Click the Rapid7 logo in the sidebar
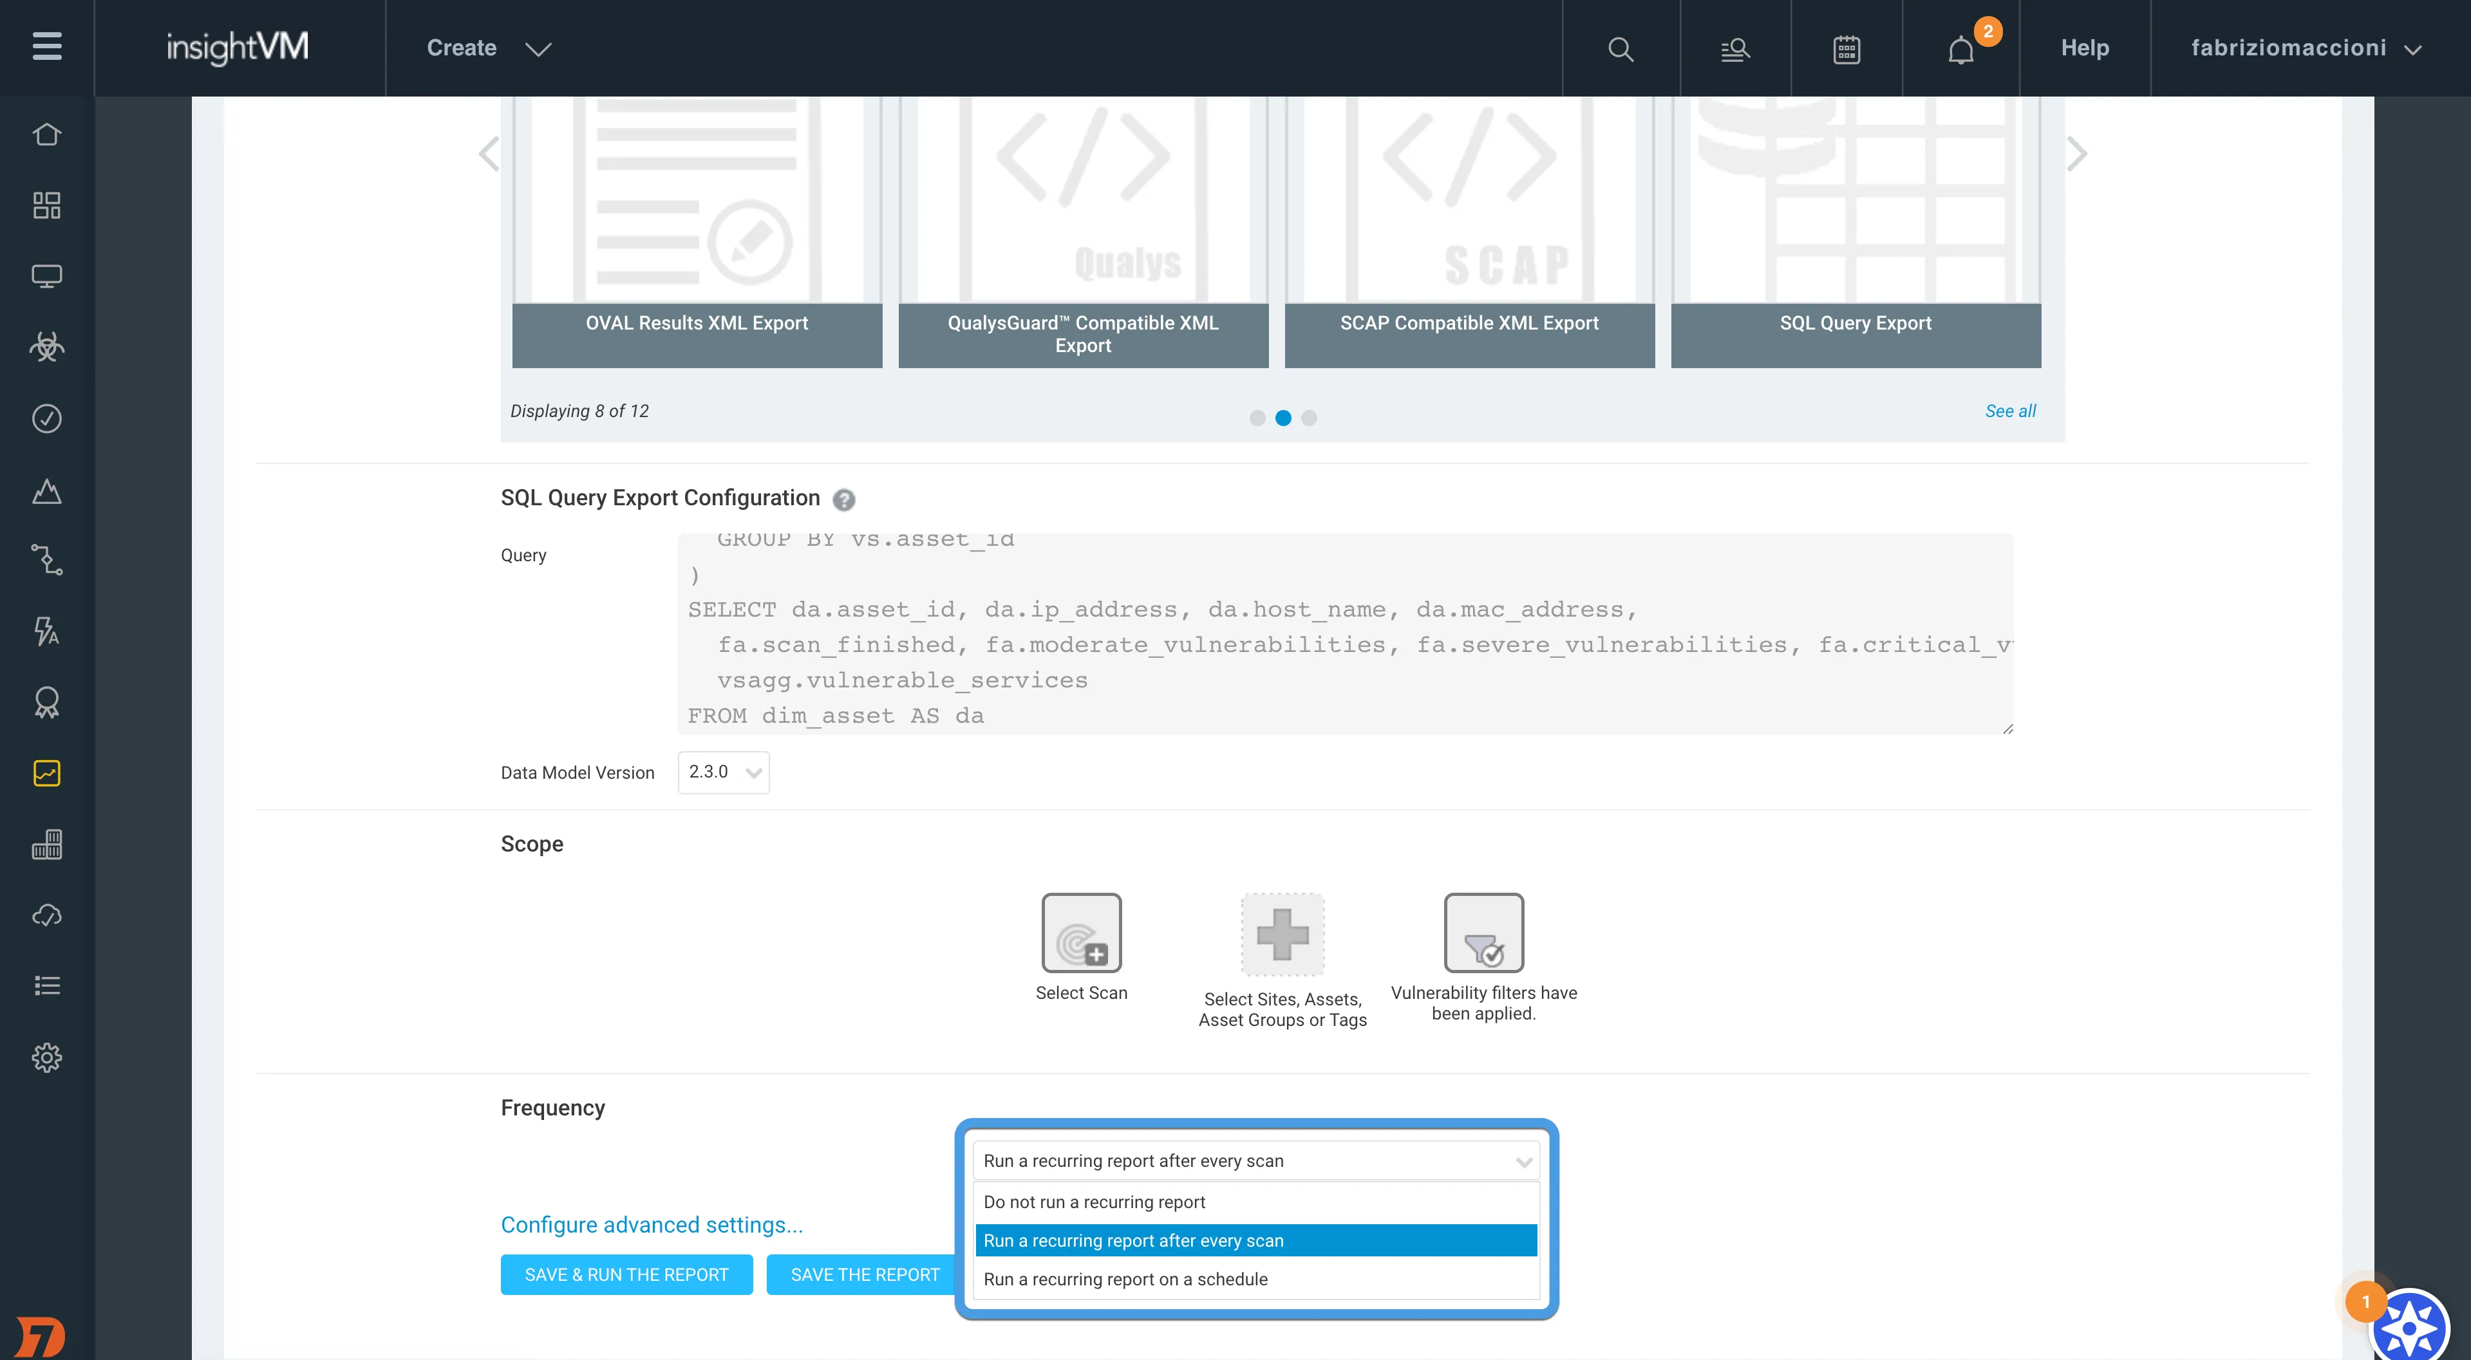This screenshot has height=1360, width=2471. pyautogui.click(x=41, y=1337)
